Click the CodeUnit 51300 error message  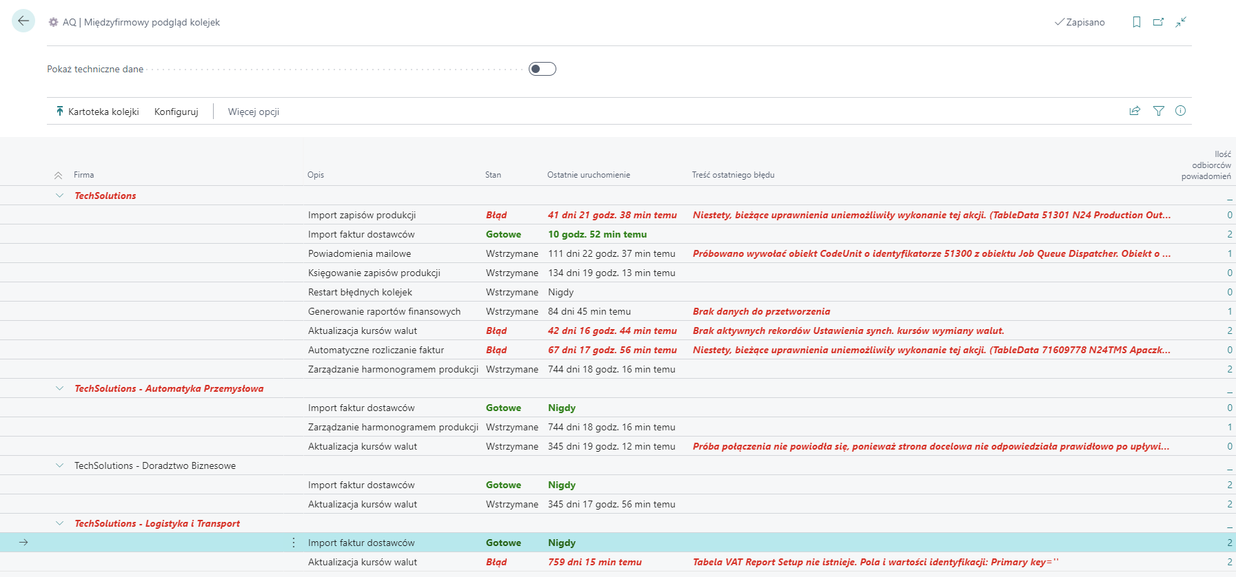click(x=931, y=253)
